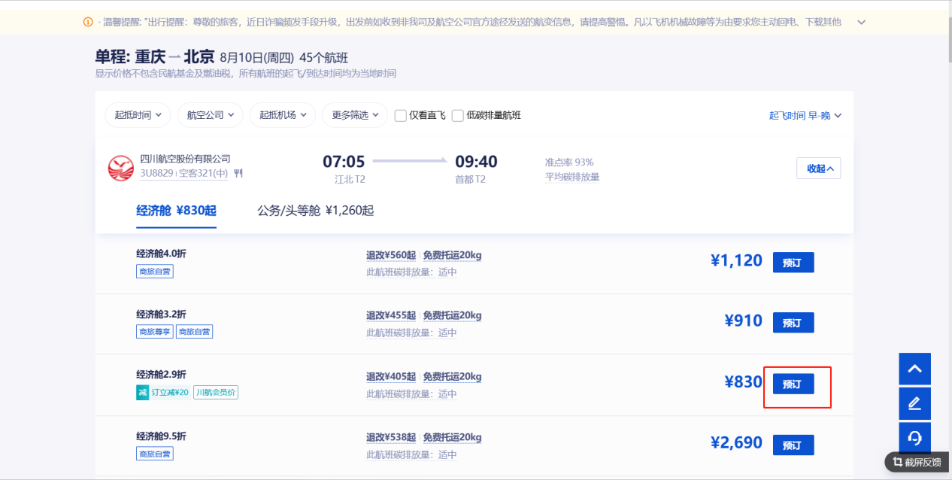Select the 经济舱 ¥830起 tab
Image resolution: width=952 pixels, height=480 pixels.
coord(176,211)
